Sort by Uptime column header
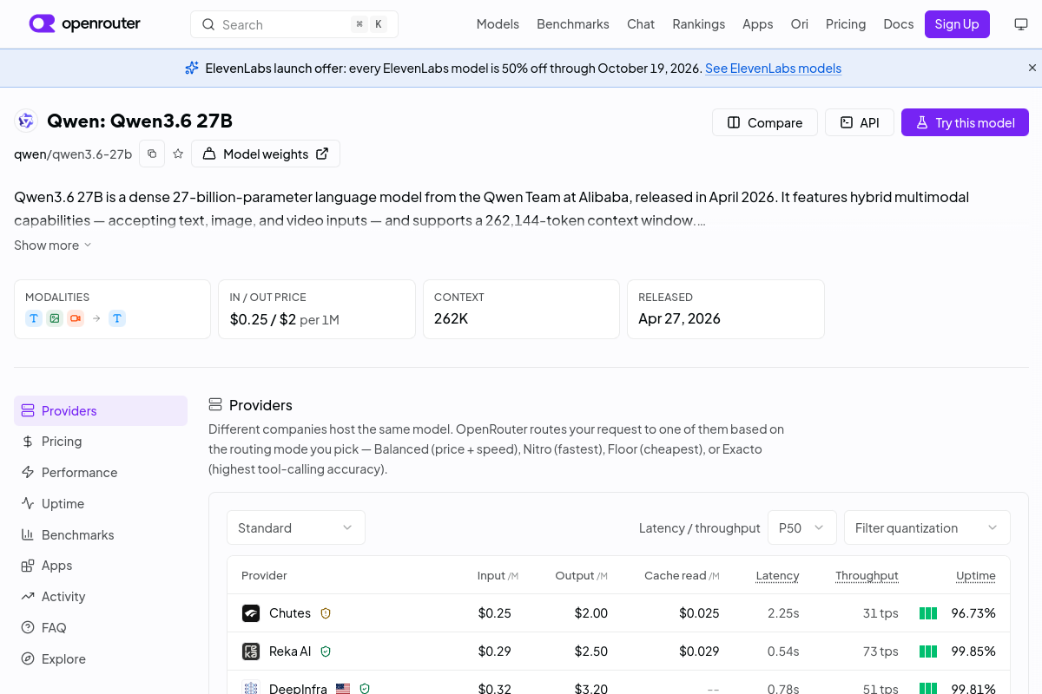The width and height of the screenshot is (1042, 694). click(976, 575)
